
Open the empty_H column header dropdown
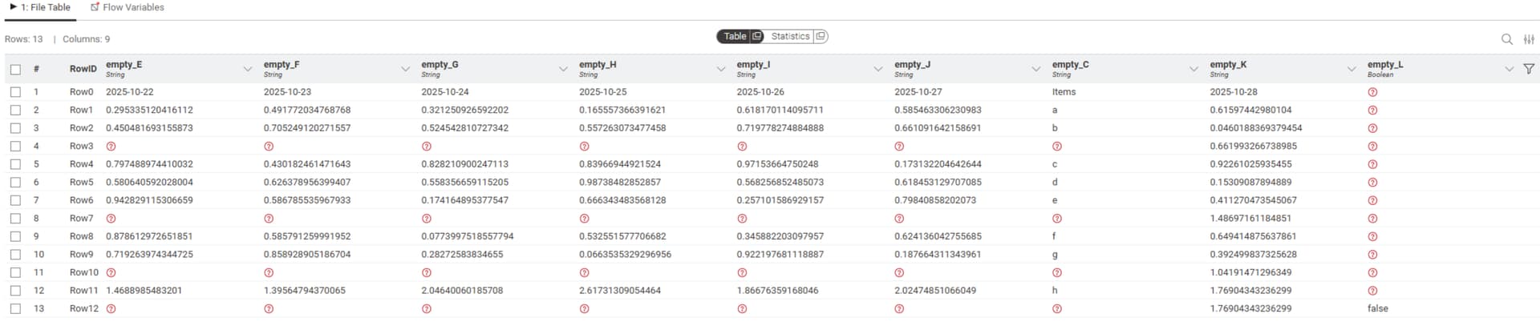coord(720,69)
